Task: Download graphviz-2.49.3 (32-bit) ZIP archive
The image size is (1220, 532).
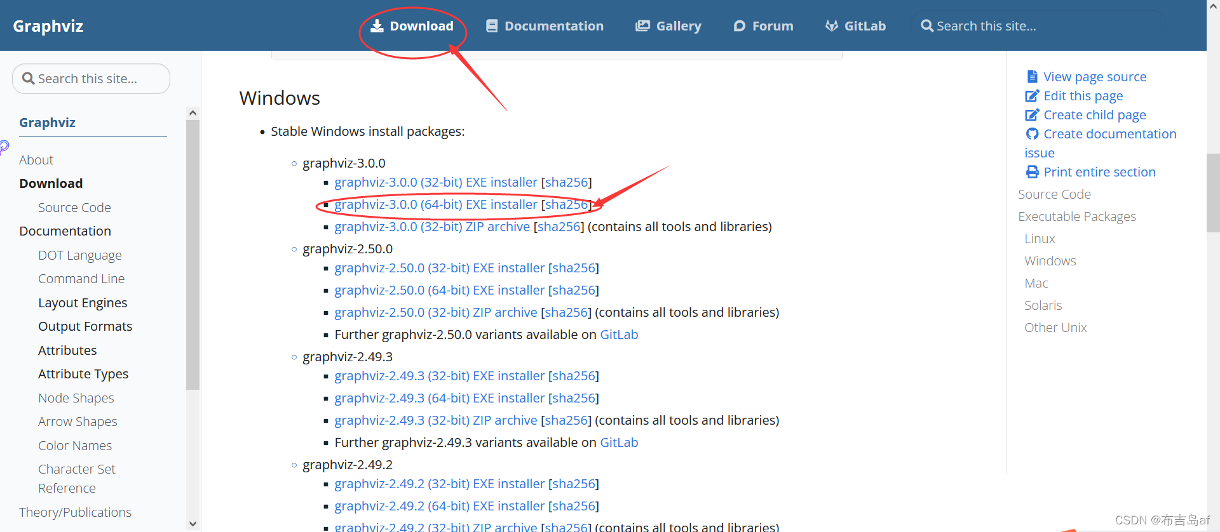Action: pos(436,420)
